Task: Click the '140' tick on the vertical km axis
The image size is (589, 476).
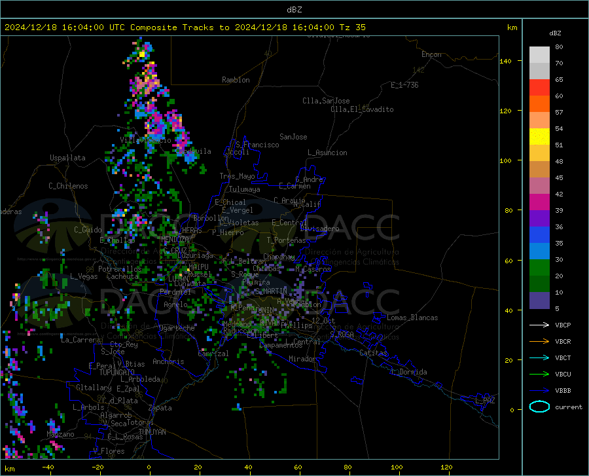Action: [x=505, y=61]
